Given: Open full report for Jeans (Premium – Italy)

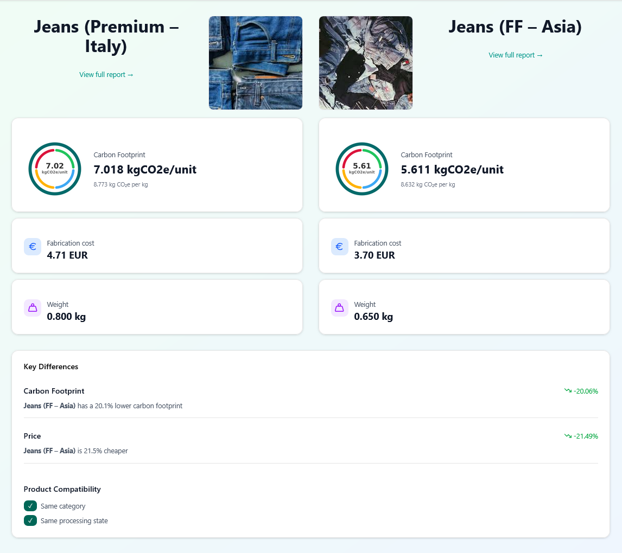Looking at the screenshot, I should (x=106, y=74).
